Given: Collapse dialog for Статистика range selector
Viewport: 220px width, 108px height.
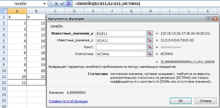Looking at the screenshot, I should [149, 54].
